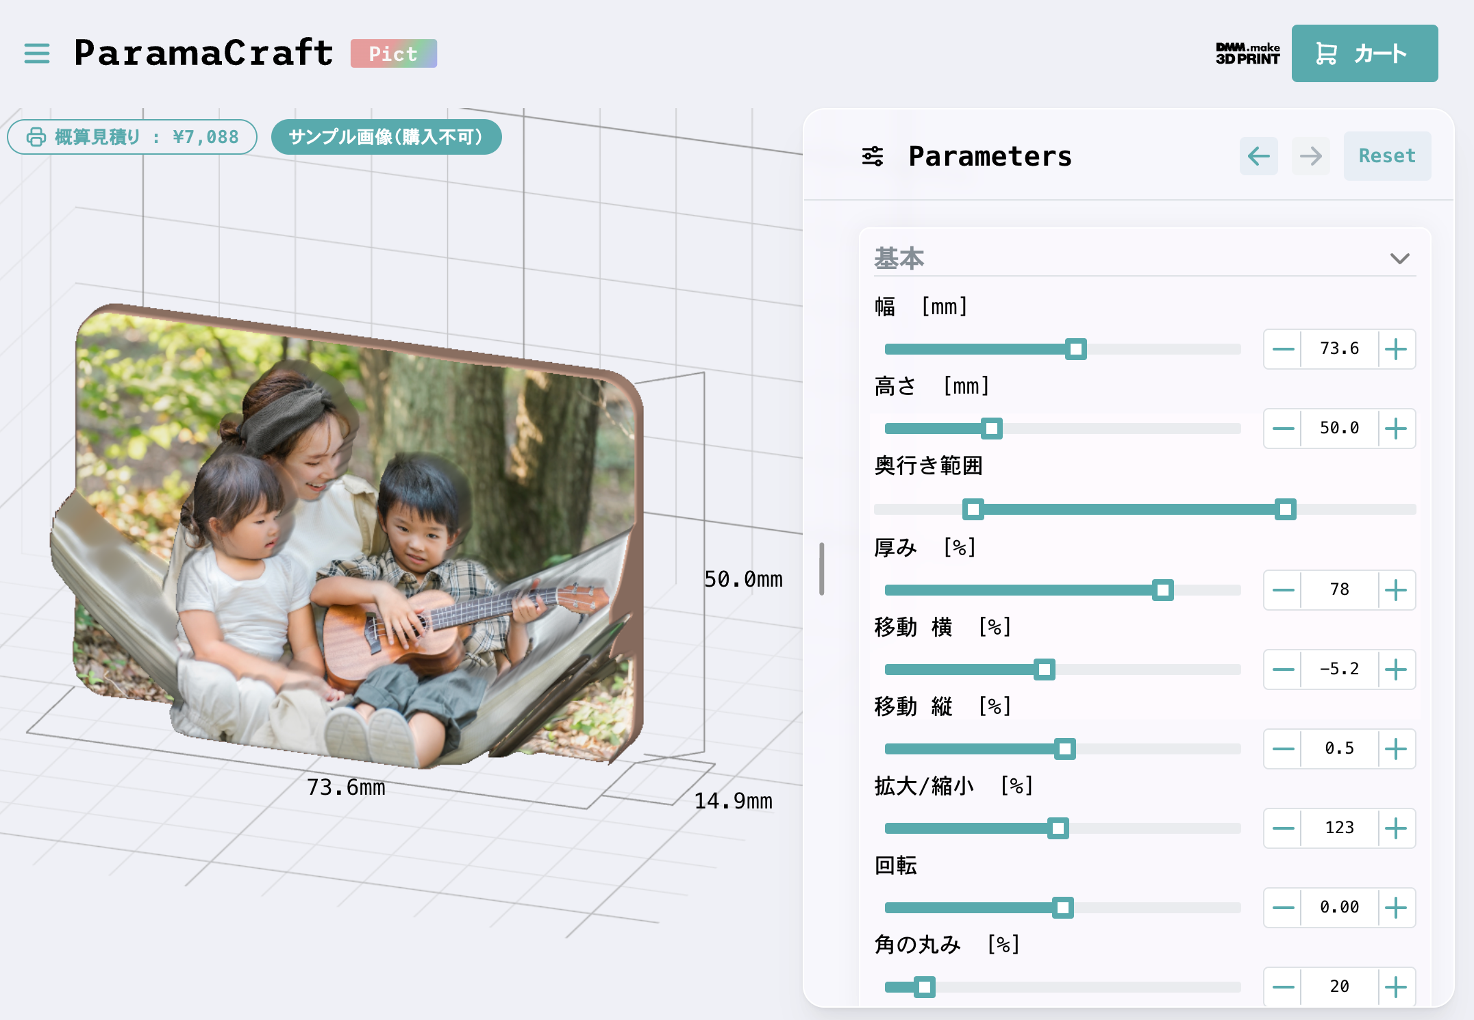Click the redo forward arrow
This screenshot has width=1474, height=1020.
click(1310, 156)
